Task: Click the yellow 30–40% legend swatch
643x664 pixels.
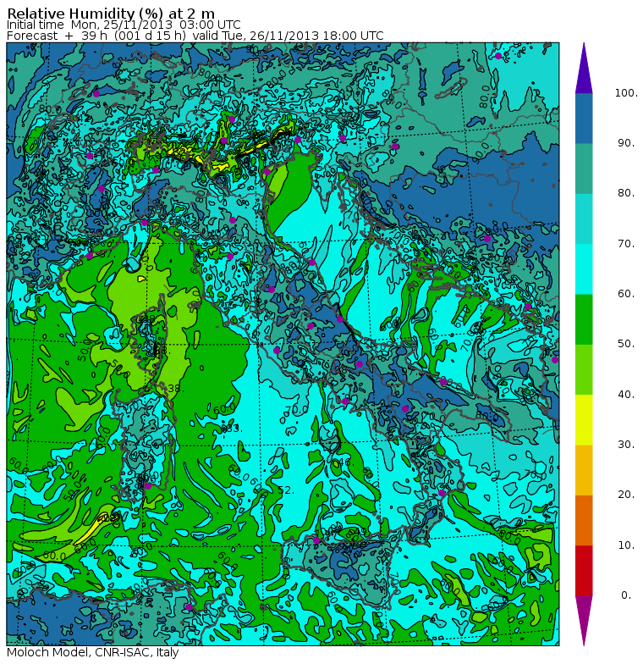Action: (584, 420)
